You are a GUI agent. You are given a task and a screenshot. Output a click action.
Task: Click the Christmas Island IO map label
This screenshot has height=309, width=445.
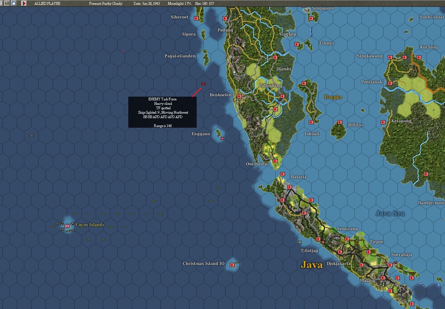coord(204,264)
